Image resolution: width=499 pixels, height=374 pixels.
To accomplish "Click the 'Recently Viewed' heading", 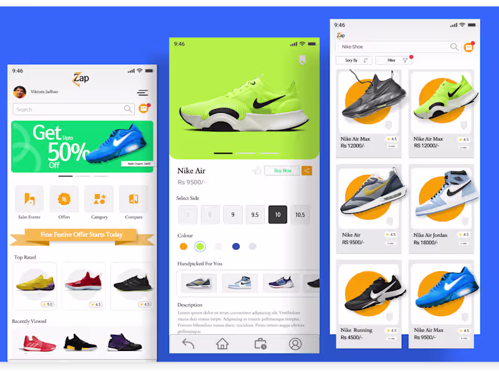I will [x=29, y=321].
